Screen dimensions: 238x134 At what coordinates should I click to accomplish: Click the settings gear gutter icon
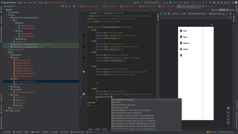(84, 72)
